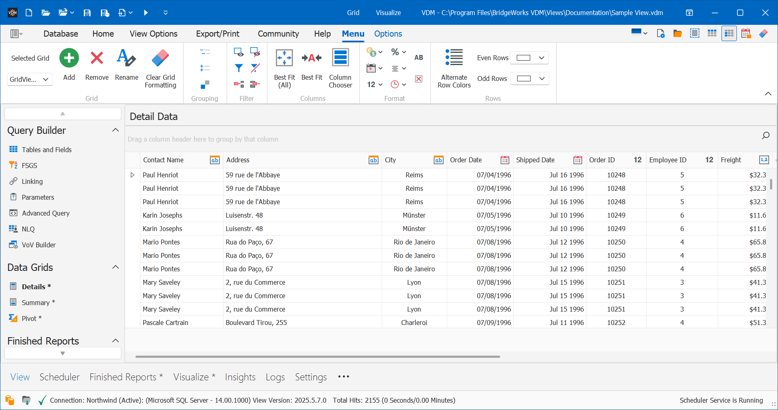Screen dimensions: 778x410
Task: Switch to the Options tab
Action: (388, 34)
